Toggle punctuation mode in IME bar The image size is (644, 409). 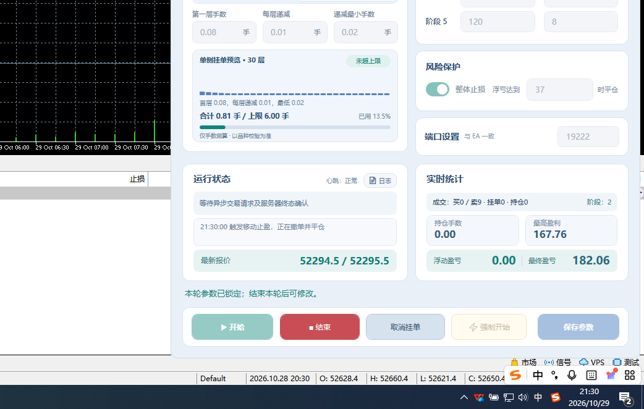pyautogui.click(x=554, y=375)
